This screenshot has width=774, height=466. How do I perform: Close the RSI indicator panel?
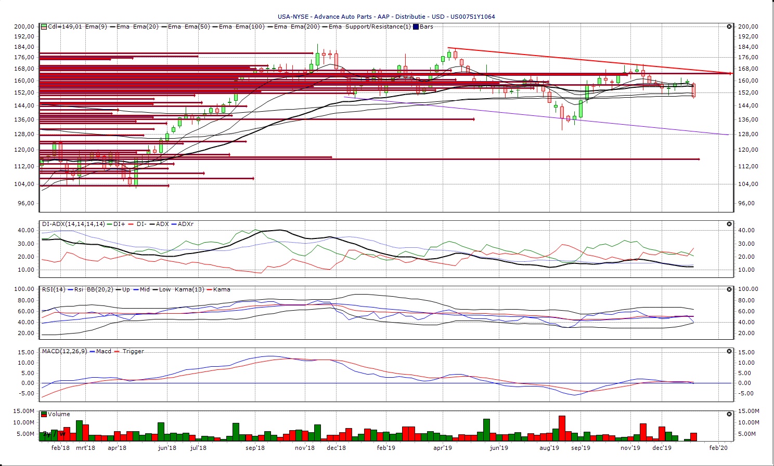pos(729,289)
